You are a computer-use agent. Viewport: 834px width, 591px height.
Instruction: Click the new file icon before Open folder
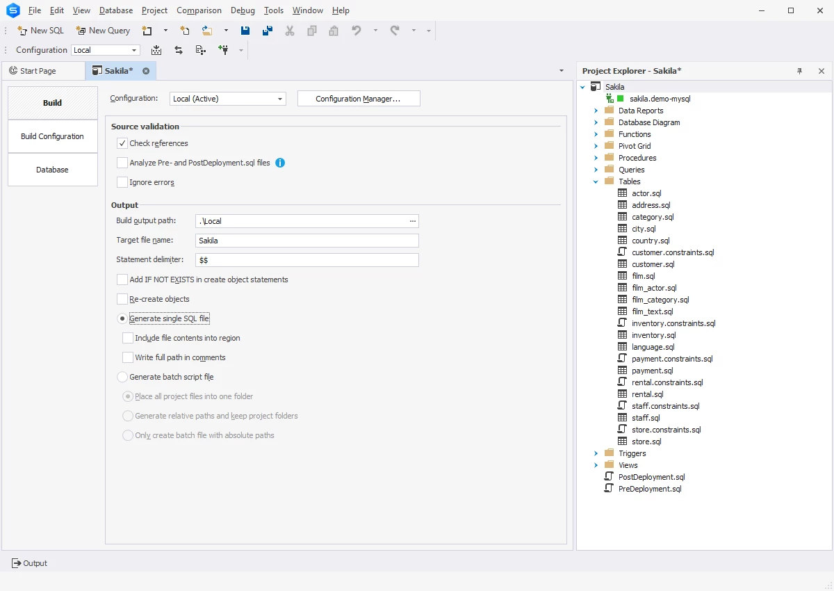[x=185, y=31]
